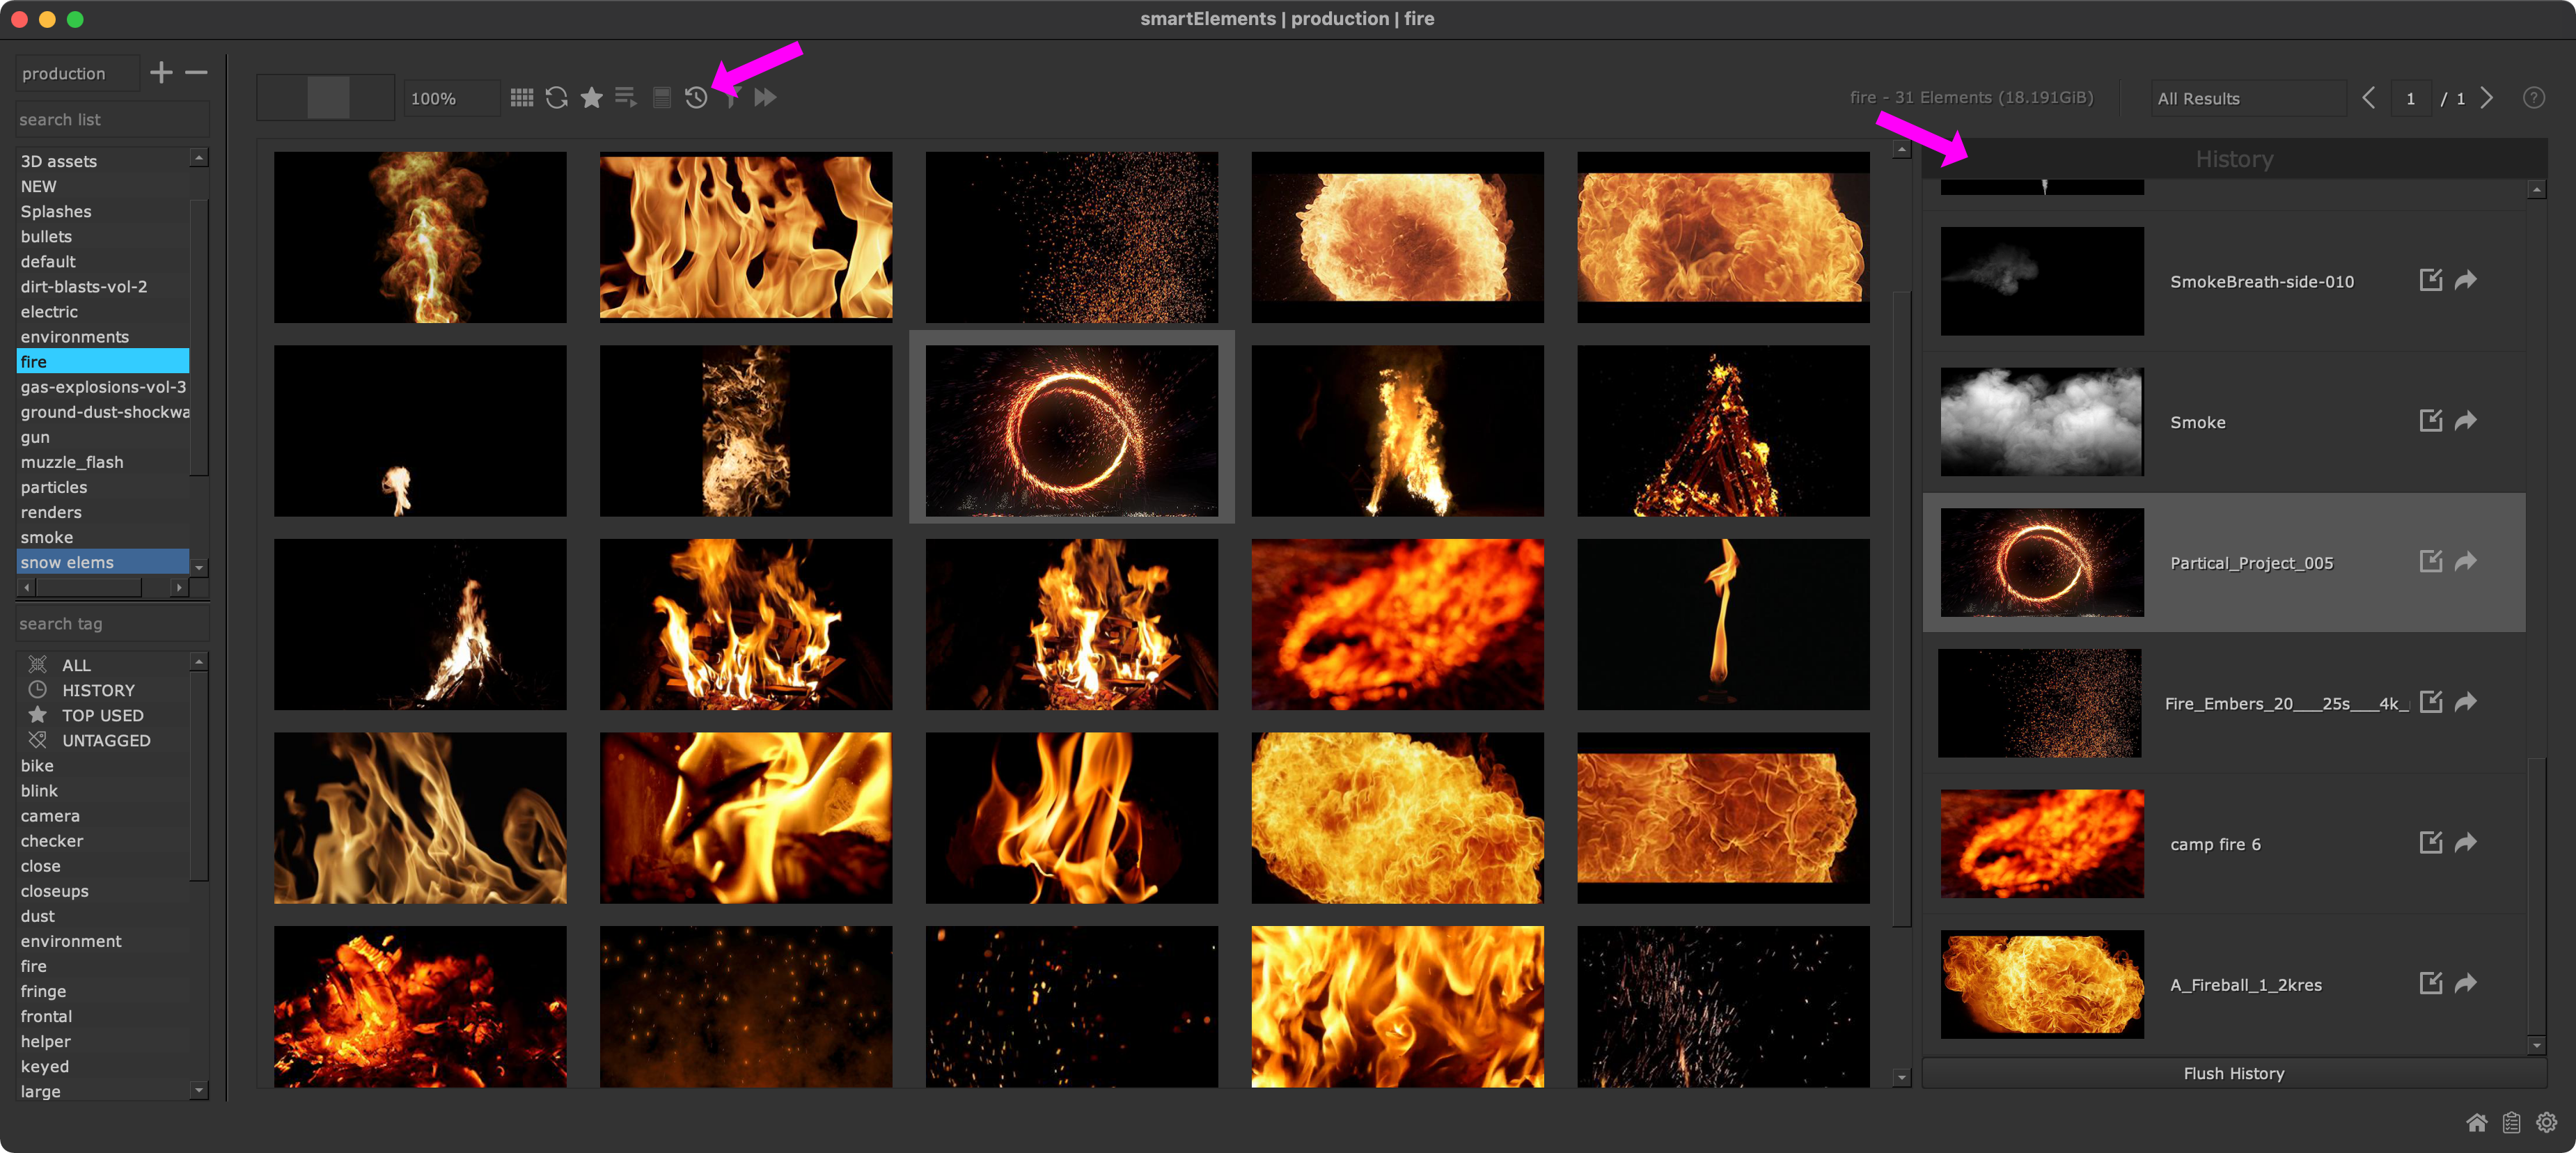Click edit icon next to Smoke history entry
Screen dimensions: 2576x1153
pyautogui.click(x=2430, y=420)
